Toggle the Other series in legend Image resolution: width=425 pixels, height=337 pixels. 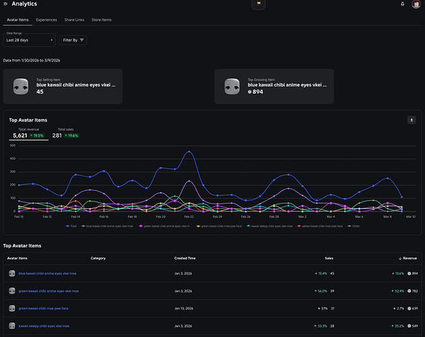click(x=354, y=226)
